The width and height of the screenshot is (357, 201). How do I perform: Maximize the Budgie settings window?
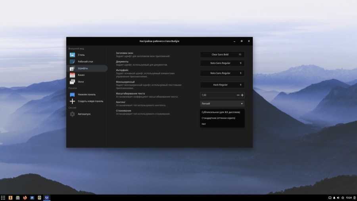pos(242,41)
